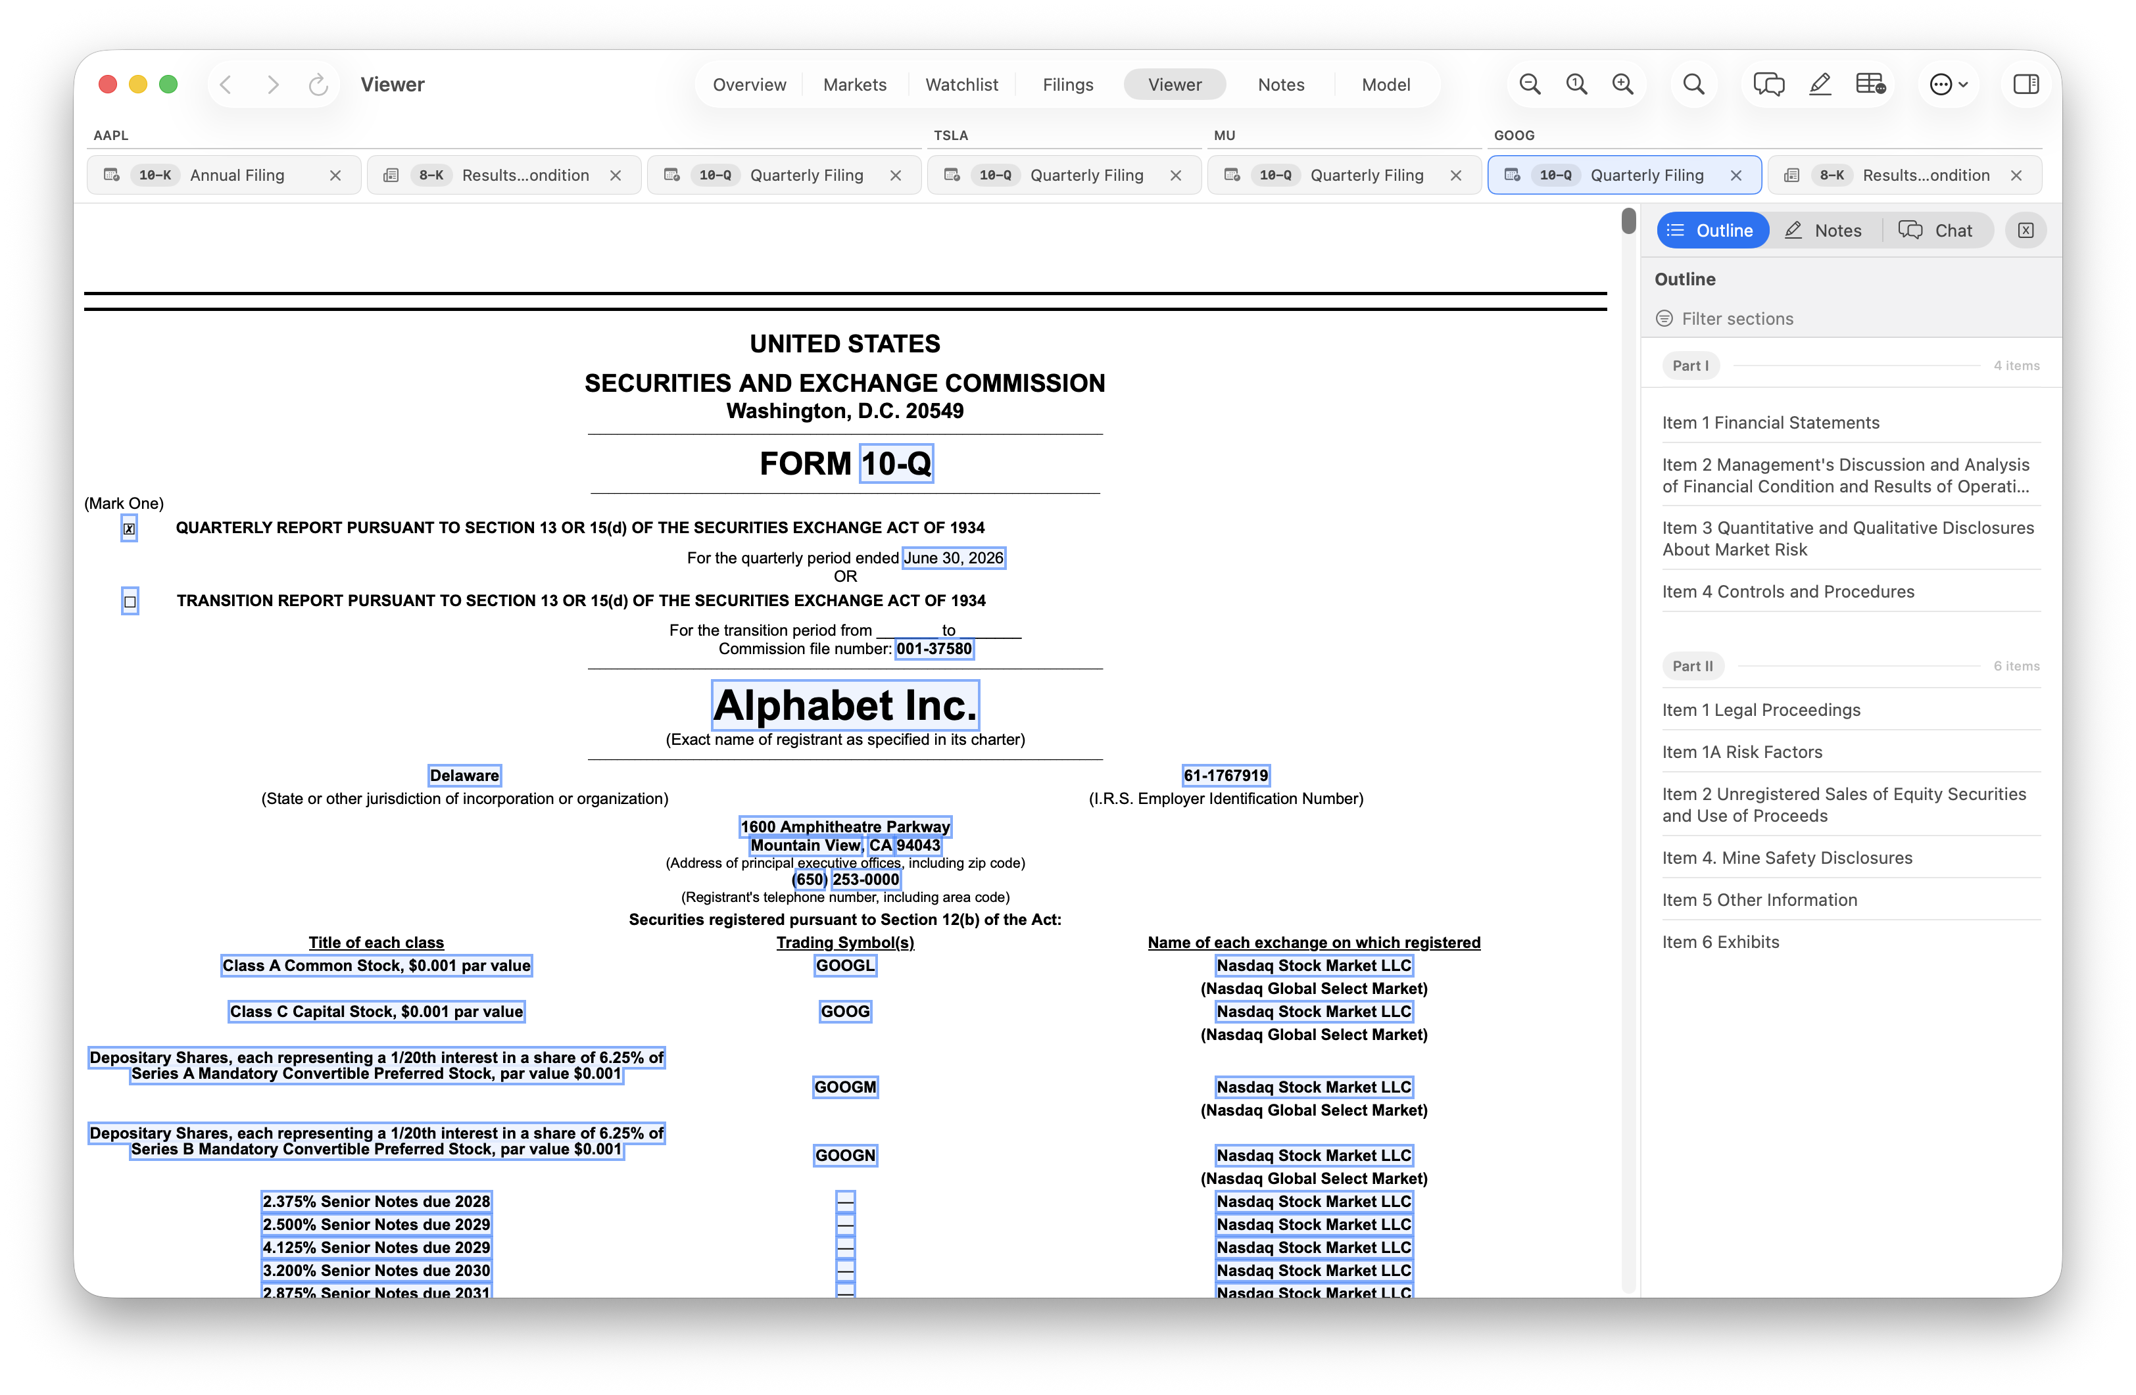Reset zoom with the actual size magnifier
Viewport: 2136px width, 1395px height.
[x=1576, y=84]
